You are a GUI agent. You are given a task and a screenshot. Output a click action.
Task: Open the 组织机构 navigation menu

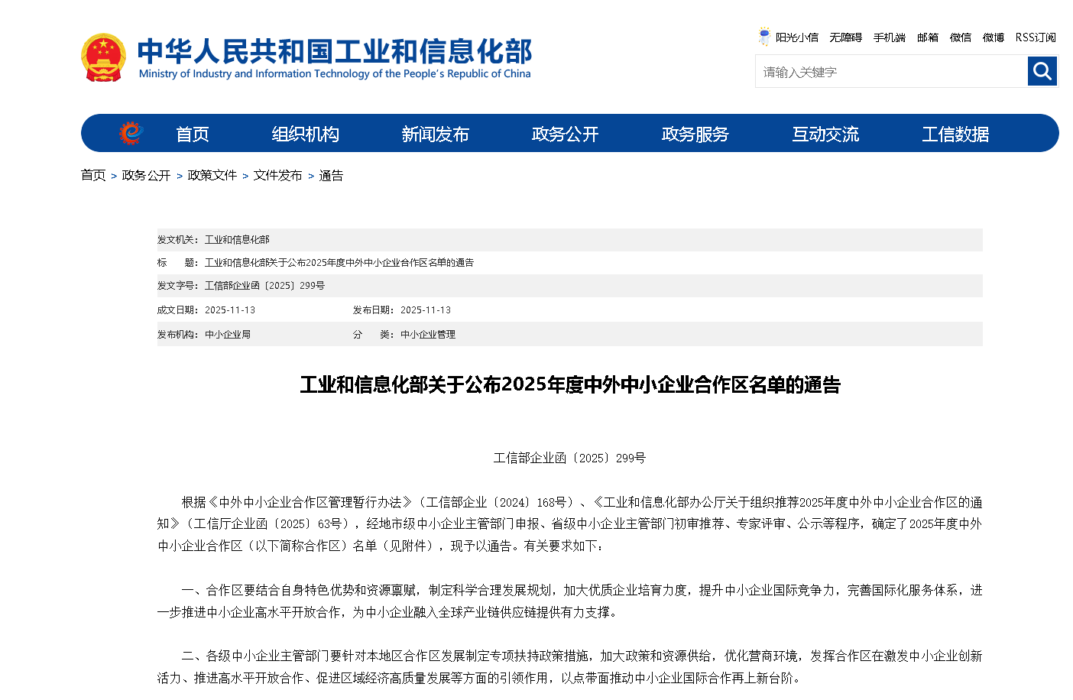[305, 133]
